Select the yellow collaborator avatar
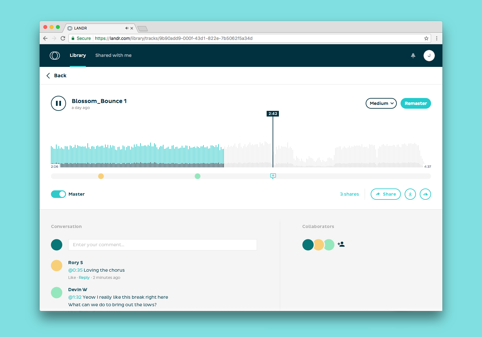482x337 pixels. [319, 245]
